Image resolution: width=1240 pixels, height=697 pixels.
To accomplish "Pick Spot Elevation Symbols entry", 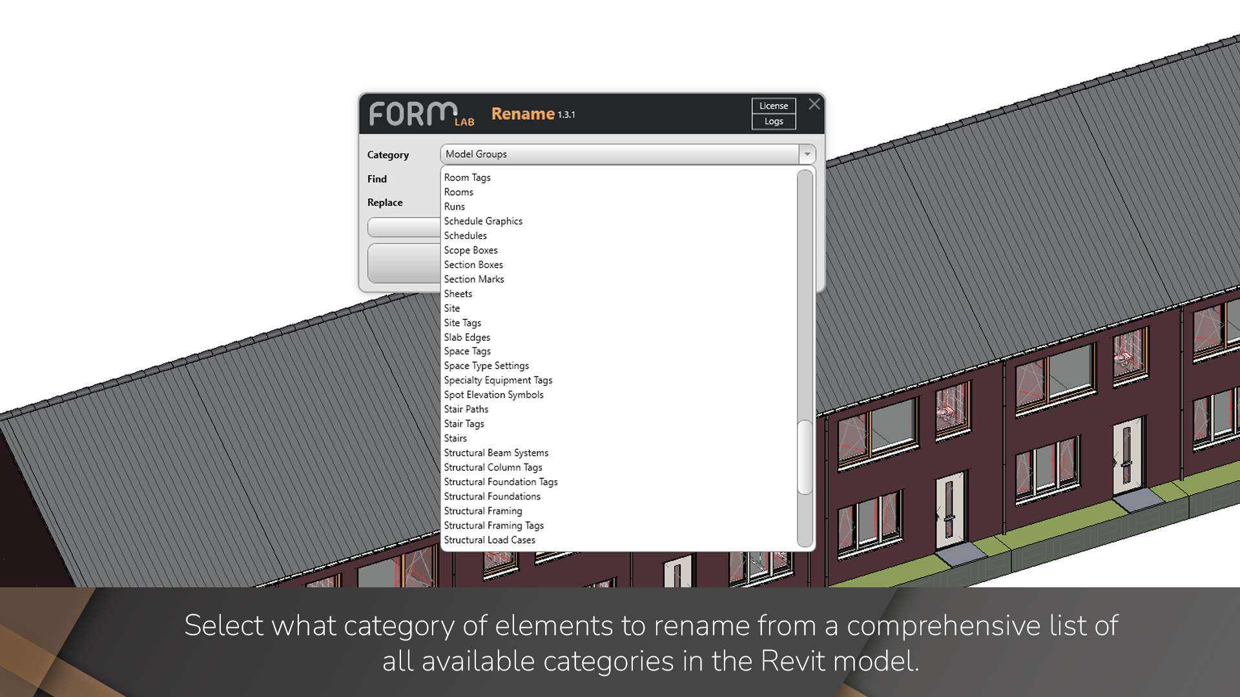I will [x=493, y=395].
